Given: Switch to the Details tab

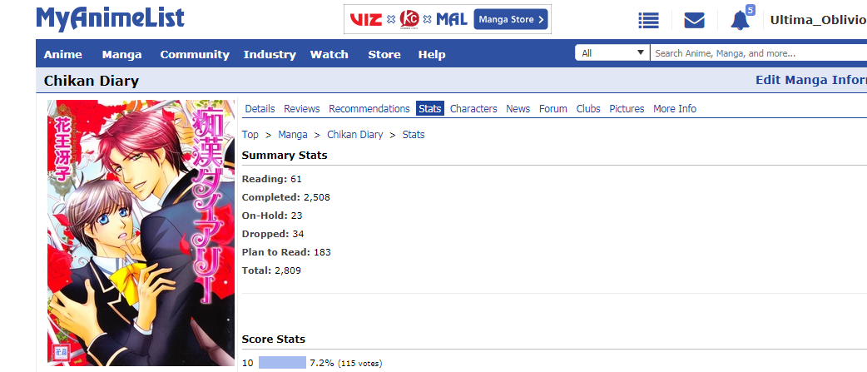Looking at the screenshot, I should click(x=260, y=108).
